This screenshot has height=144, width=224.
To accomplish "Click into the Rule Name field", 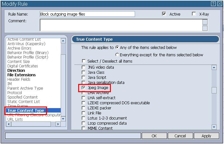I will (x=87, y=14).
